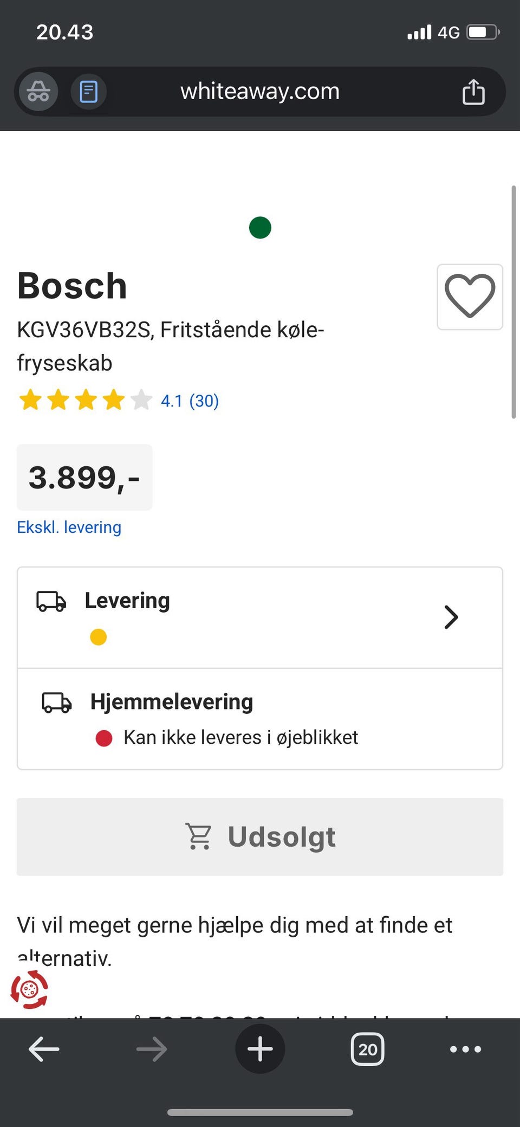Open the tab switcher showing 20 tabs
Screen dimensions: 520x1127
367,1049
